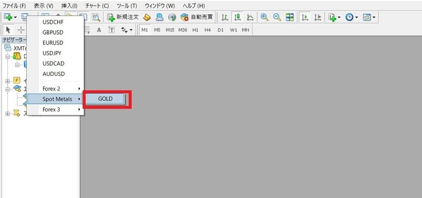This screenshot has width=422, height=198.
Task: Select the M5 timeframe
Action: click(157, 30)
